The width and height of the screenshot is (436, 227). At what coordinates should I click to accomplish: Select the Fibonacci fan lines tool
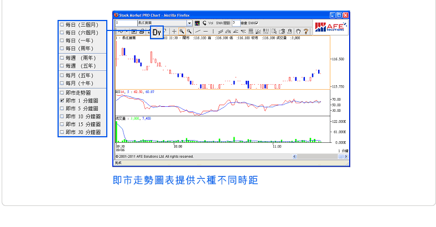(x=258, y=32)
